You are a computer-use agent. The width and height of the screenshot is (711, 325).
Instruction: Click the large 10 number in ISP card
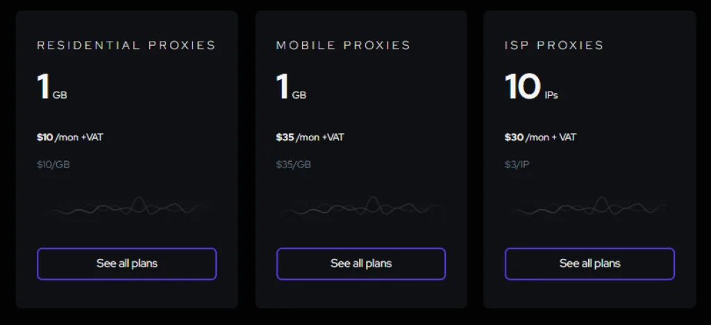[522, 87]
